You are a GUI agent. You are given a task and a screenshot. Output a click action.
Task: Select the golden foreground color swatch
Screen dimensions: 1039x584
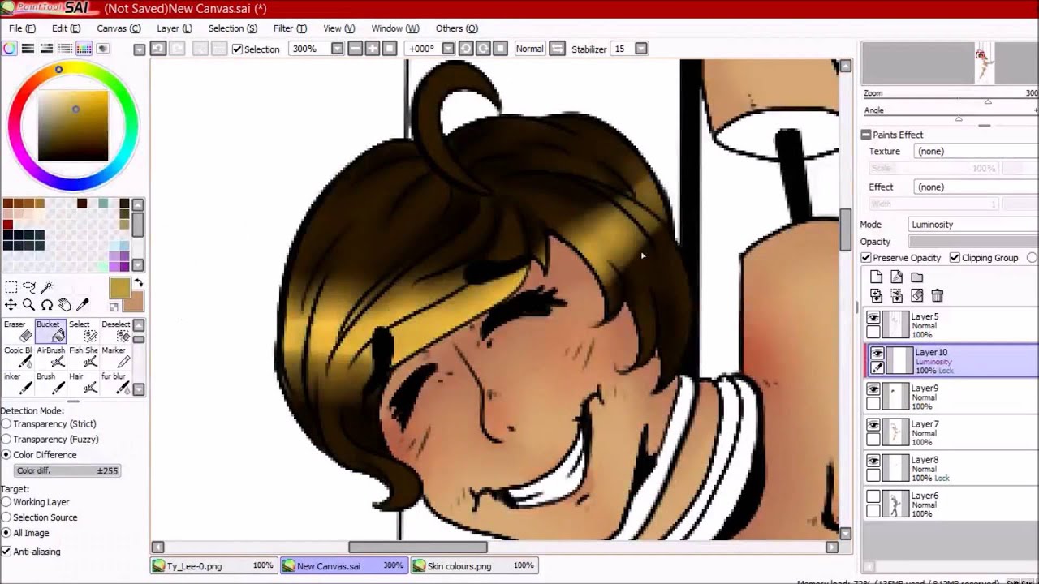tap(119, 288)
